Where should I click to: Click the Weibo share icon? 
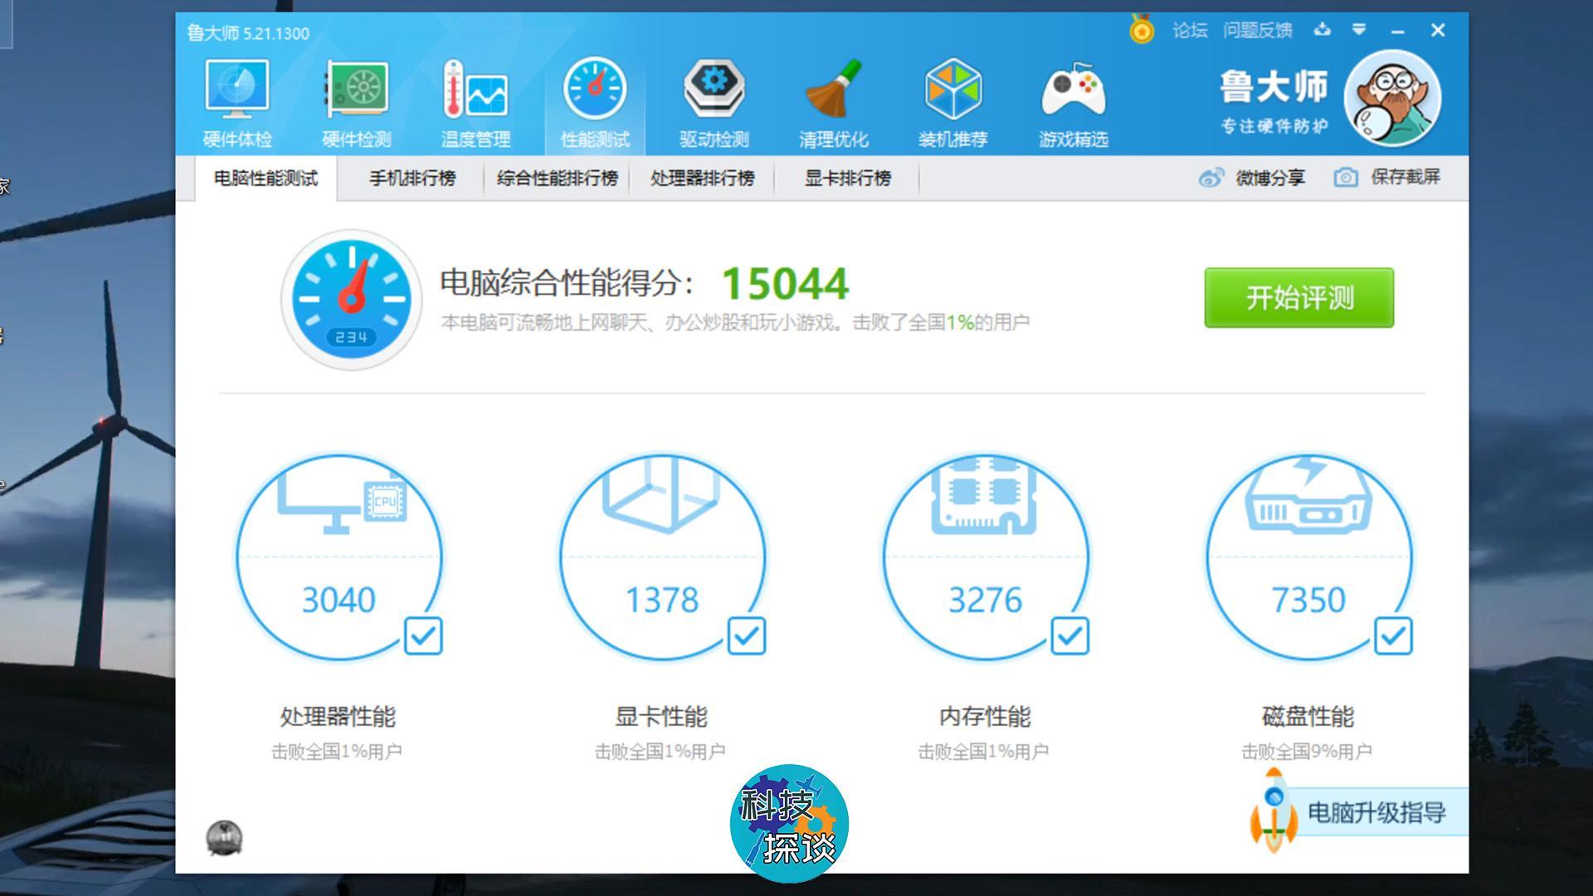click(x=1211, y=178)
